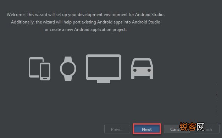This screenshot has width=222, height=138.
Task: Click the car auto icon
Action: 142,69
